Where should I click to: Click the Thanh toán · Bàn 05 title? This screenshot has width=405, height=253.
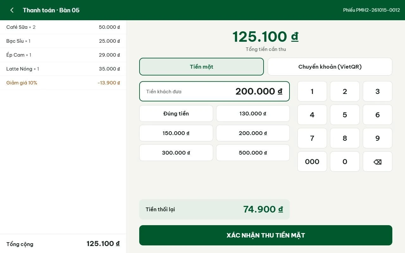[x=51, y=10]
